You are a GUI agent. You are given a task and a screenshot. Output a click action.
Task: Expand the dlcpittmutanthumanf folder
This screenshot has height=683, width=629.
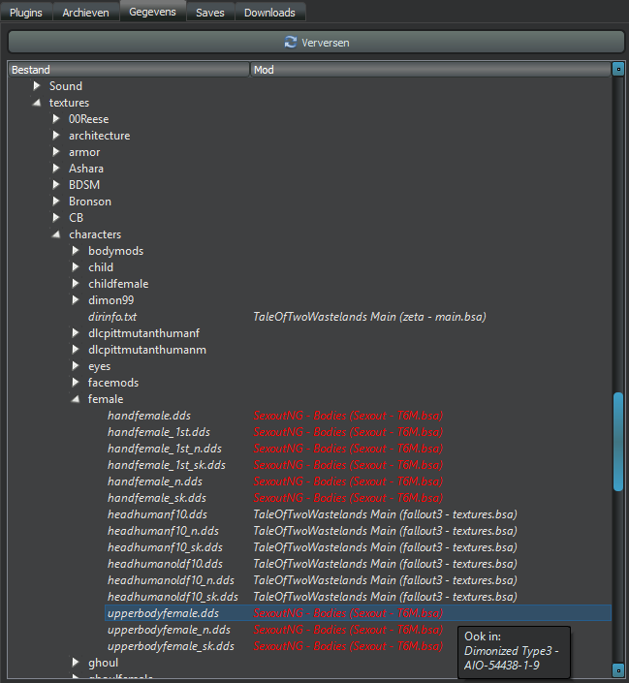pyautogui.click(x=76, y=333)
